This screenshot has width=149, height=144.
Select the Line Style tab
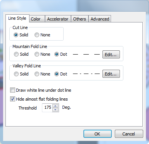point(17,18)
